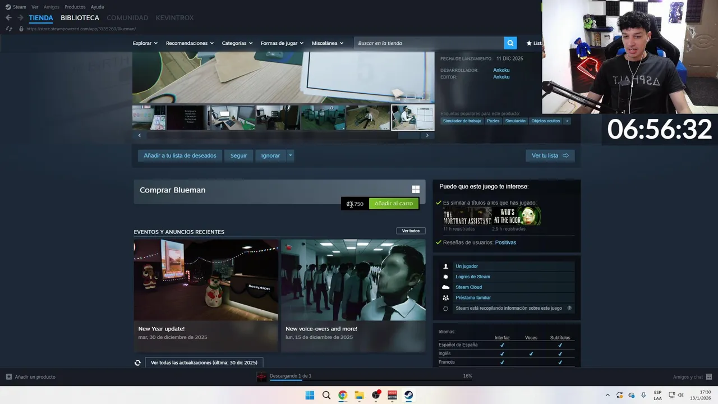Viewport: 718px width, 404px height.
Task: Click the Ver todos events button
Action: tap(411, 231)
